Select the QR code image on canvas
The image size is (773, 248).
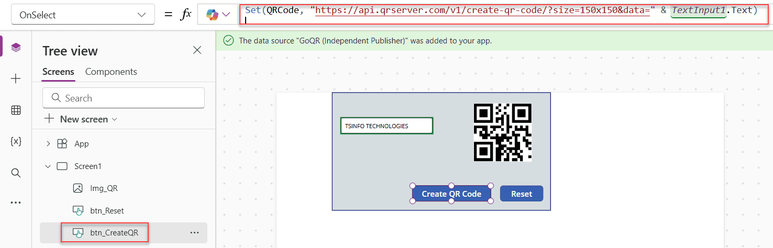tap(503, 132)
